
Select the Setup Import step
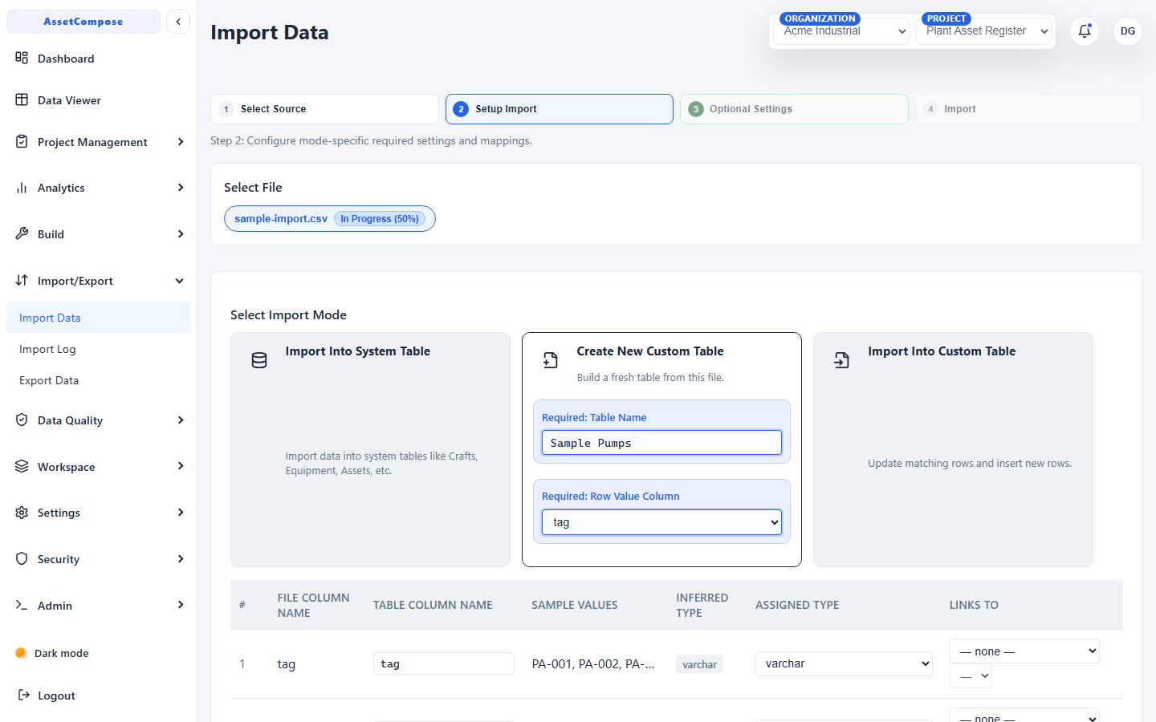[x=560, y=109]
